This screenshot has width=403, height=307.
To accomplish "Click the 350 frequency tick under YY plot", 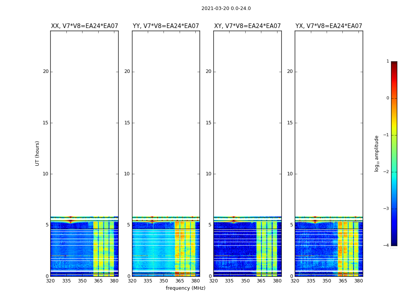I will (x=164, y=281).
